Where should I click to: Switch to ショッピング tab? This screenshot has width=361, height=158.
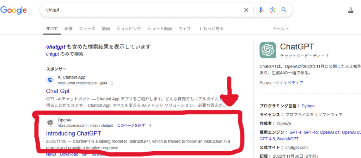coord(128,29)
